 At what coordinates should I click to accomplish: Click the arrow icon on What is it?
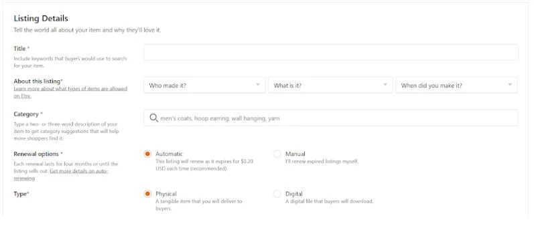point(385,85)
